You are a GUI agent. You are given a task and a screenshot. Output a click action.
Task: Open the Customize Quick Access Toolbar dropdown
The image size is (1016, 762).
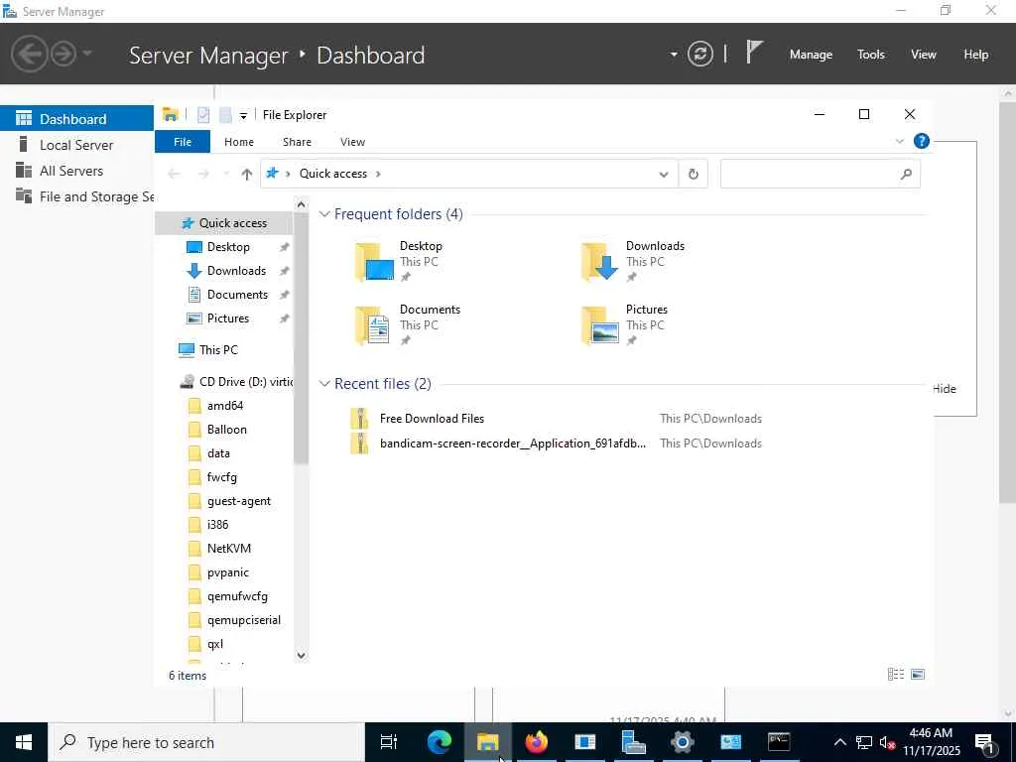point(243,116)
